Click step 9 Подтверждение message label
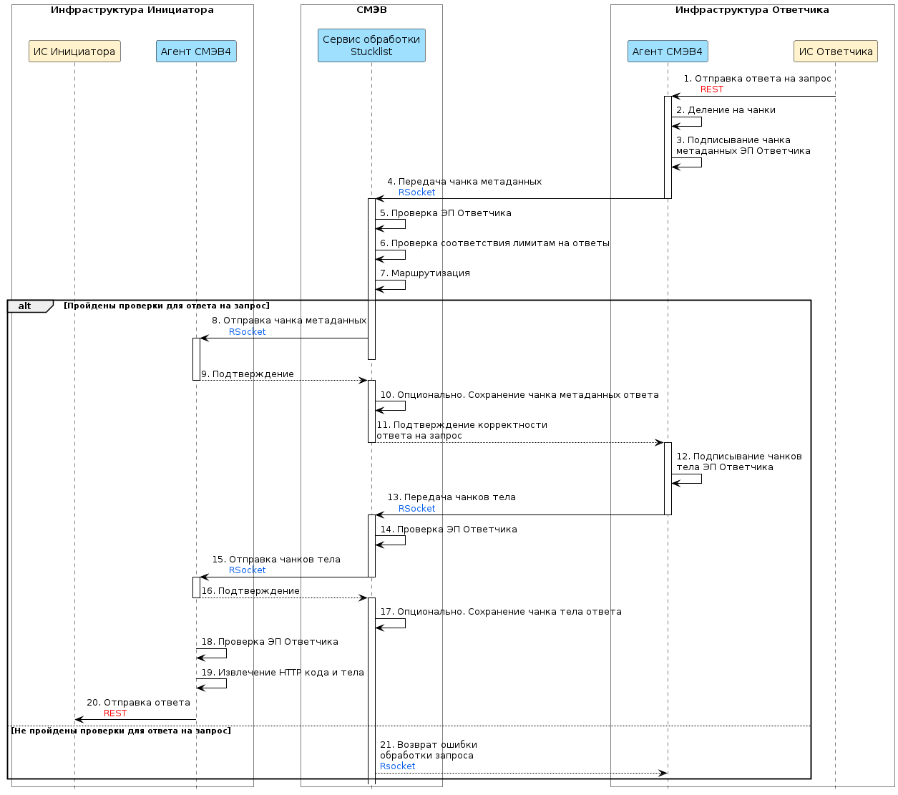Screen dimensions: 898x795 tap(248, 374)
